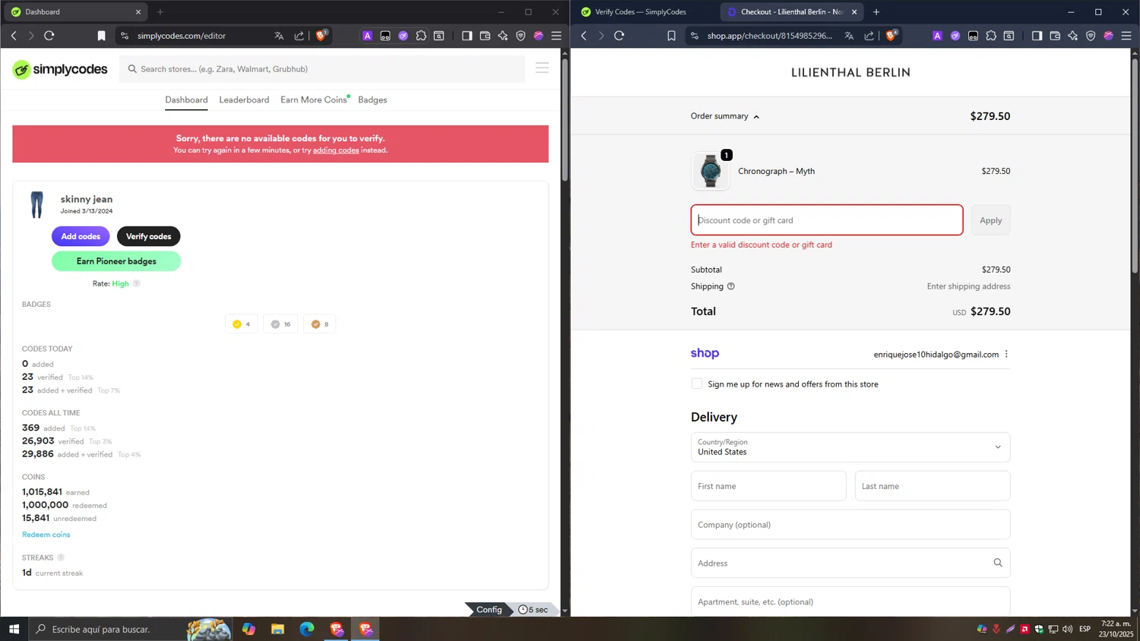The image size is (1140, 641).
Task: Open Microsoft Edge from the taskbar
Action: [x=307, y=629]
